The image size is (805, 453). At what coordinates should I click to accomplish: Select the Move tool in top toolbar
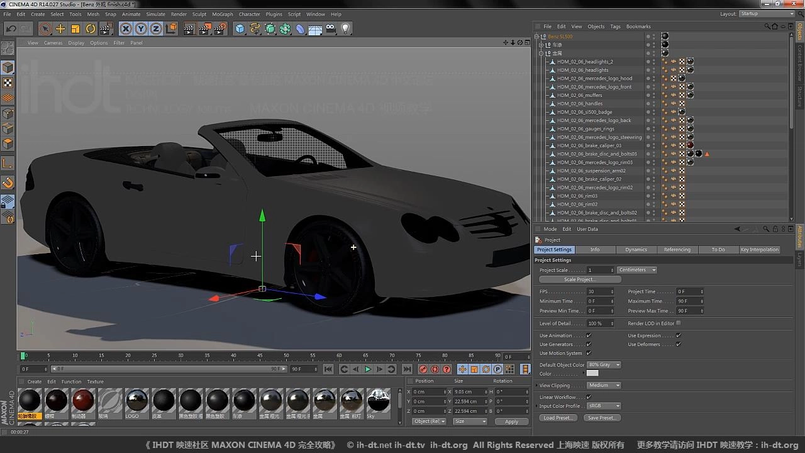coord(60,29)
